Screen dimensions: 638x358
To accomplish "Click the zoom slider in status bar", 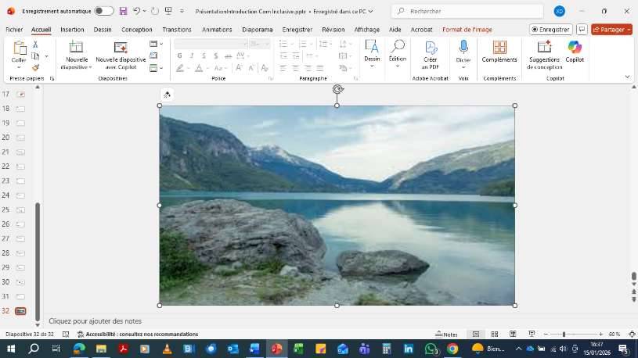I will coord(564,335).
